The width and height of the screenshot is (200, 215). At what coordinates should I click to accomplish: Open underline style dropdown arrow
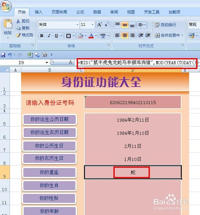pyautogui.click(x=61, y=36)
